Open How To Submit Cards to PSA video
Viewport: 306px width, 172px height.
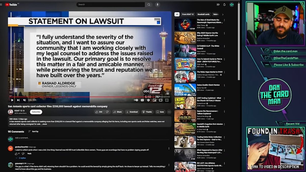(185, 64)
